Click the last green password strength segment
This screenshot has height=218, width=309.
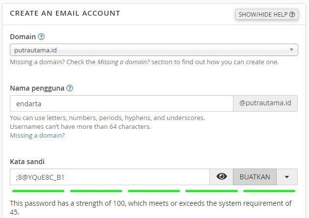(x=269, y=191)
